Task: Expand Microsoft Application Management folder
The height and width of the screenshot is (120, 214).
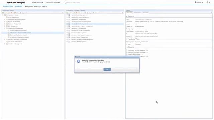Action: point(5,39)
